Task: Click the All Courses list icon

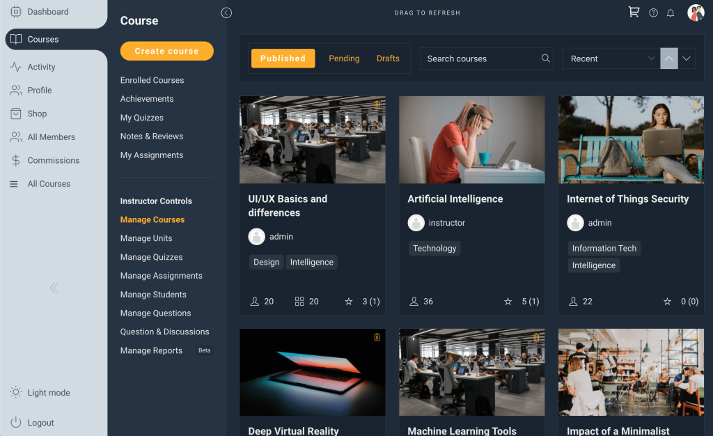Action: pyautogui.click(x=14, y=184)
